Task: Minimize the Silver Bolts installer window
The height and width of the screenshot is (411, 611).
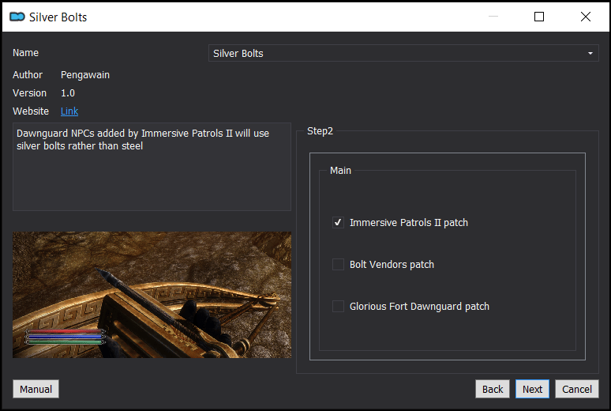Action: click(493, 17)
